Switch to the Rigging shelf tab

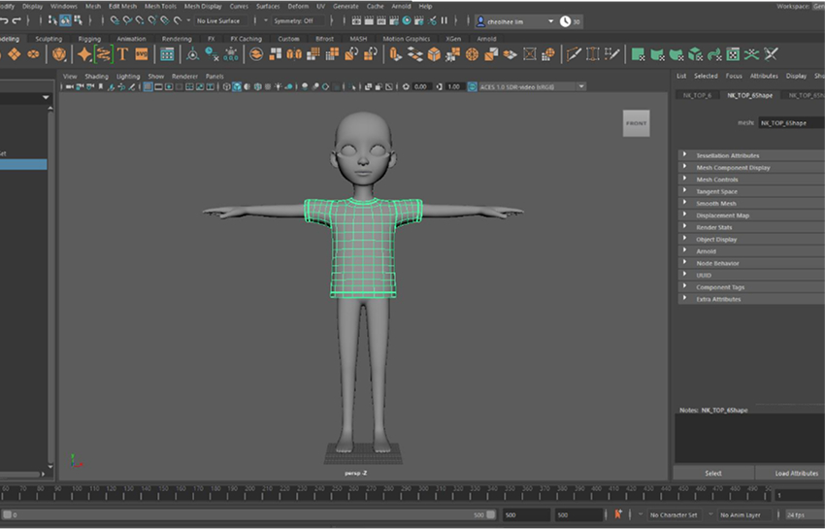coord(89,39)
